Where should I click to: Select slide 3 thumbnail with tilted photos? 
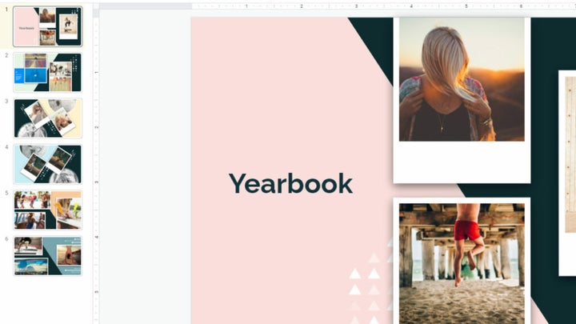click(x=48, y=118)
